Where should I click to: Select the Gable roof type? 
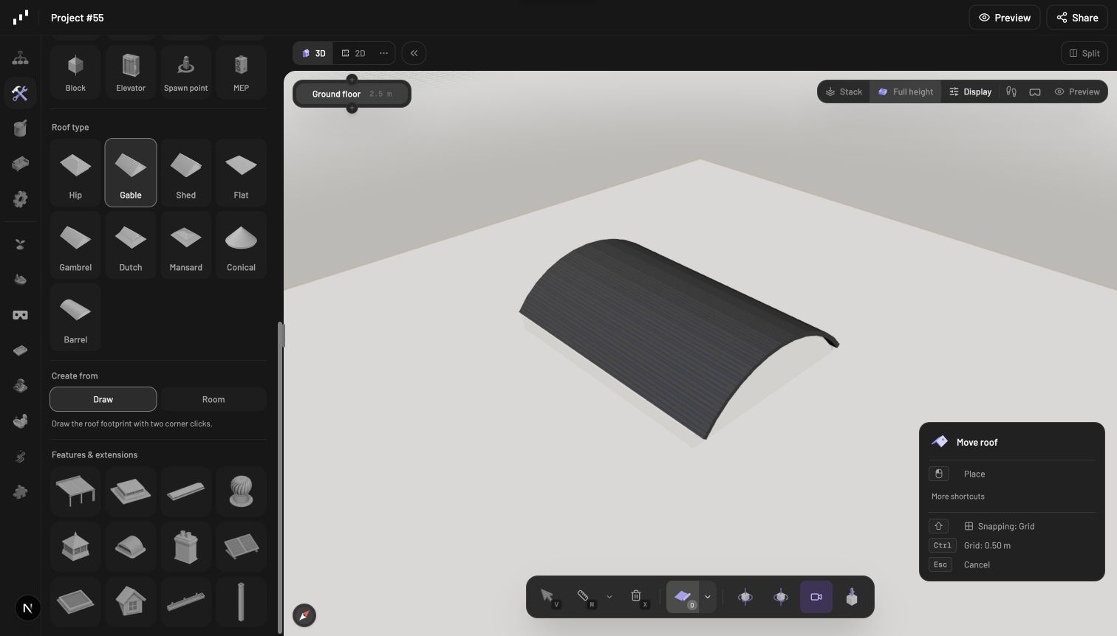pyautogui.click(x=131, y=173)
